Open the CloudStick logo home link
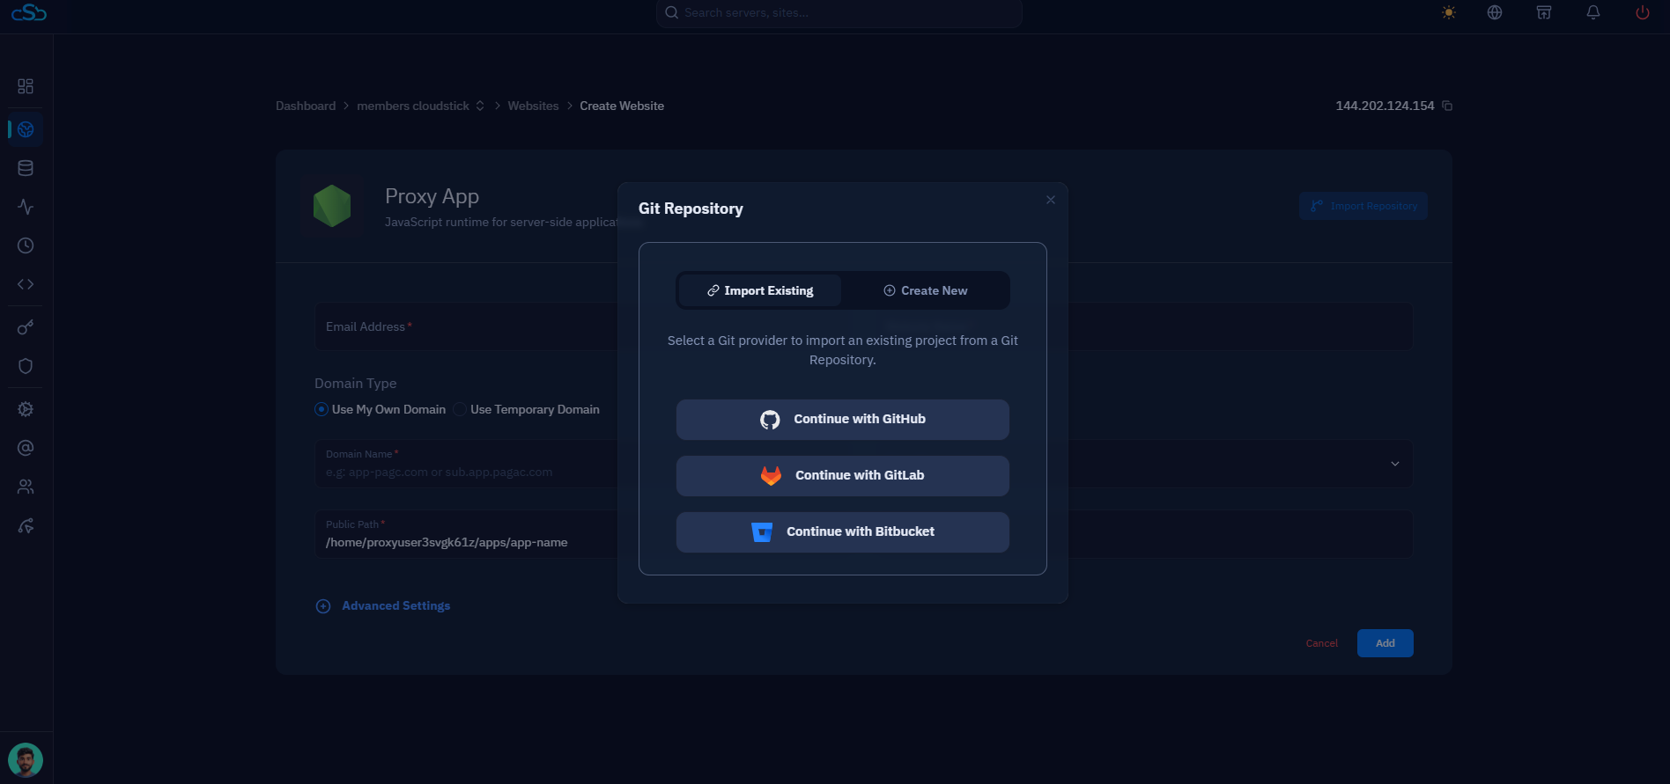 pos(29,12)
